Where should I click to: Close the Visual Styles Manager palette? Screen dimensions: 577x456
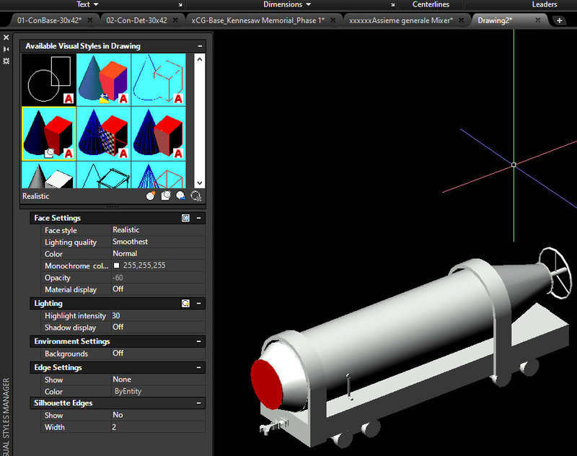coord(6,37)
